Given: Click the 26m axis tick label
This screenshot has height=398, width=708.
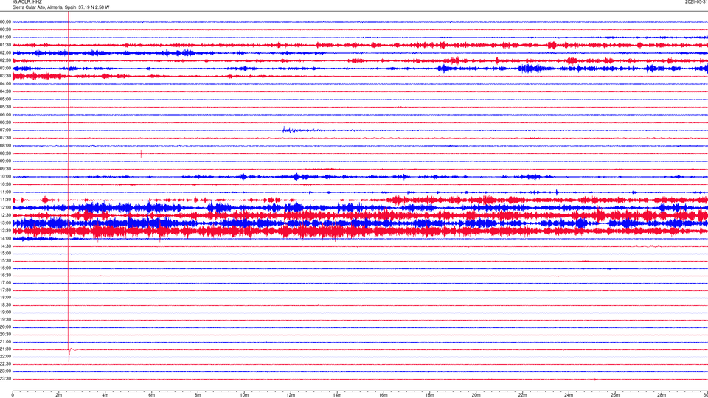Looking at the screenshot, I should [x=615, y=395].
